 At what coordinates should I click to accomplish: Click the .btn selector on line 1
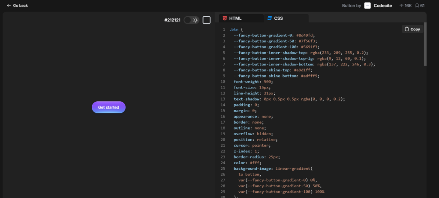click(x=234, y=30)
